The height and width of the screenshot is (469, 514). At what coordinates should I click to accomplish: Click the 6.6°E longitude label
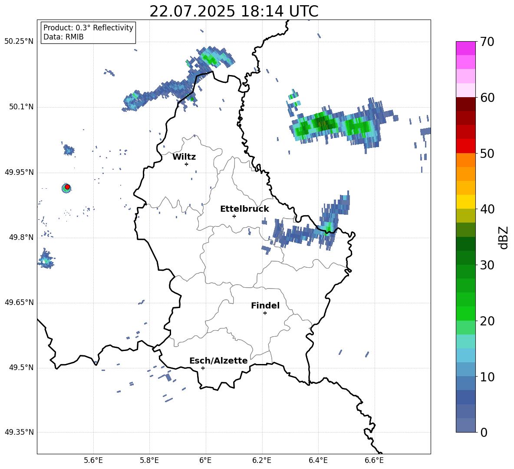pos(374,460)
